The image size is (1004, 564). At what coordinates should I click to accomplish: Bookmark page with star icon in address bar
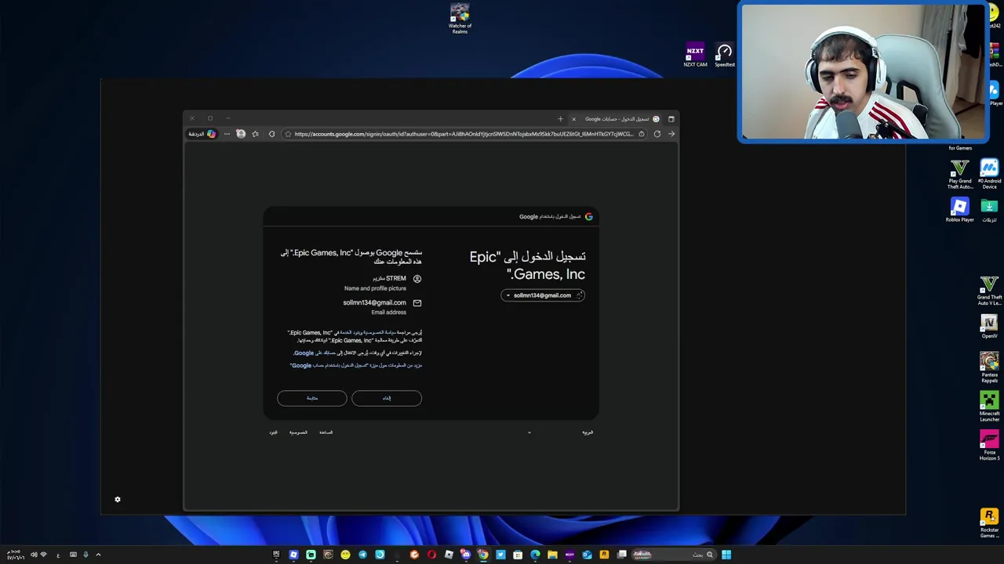287,134
